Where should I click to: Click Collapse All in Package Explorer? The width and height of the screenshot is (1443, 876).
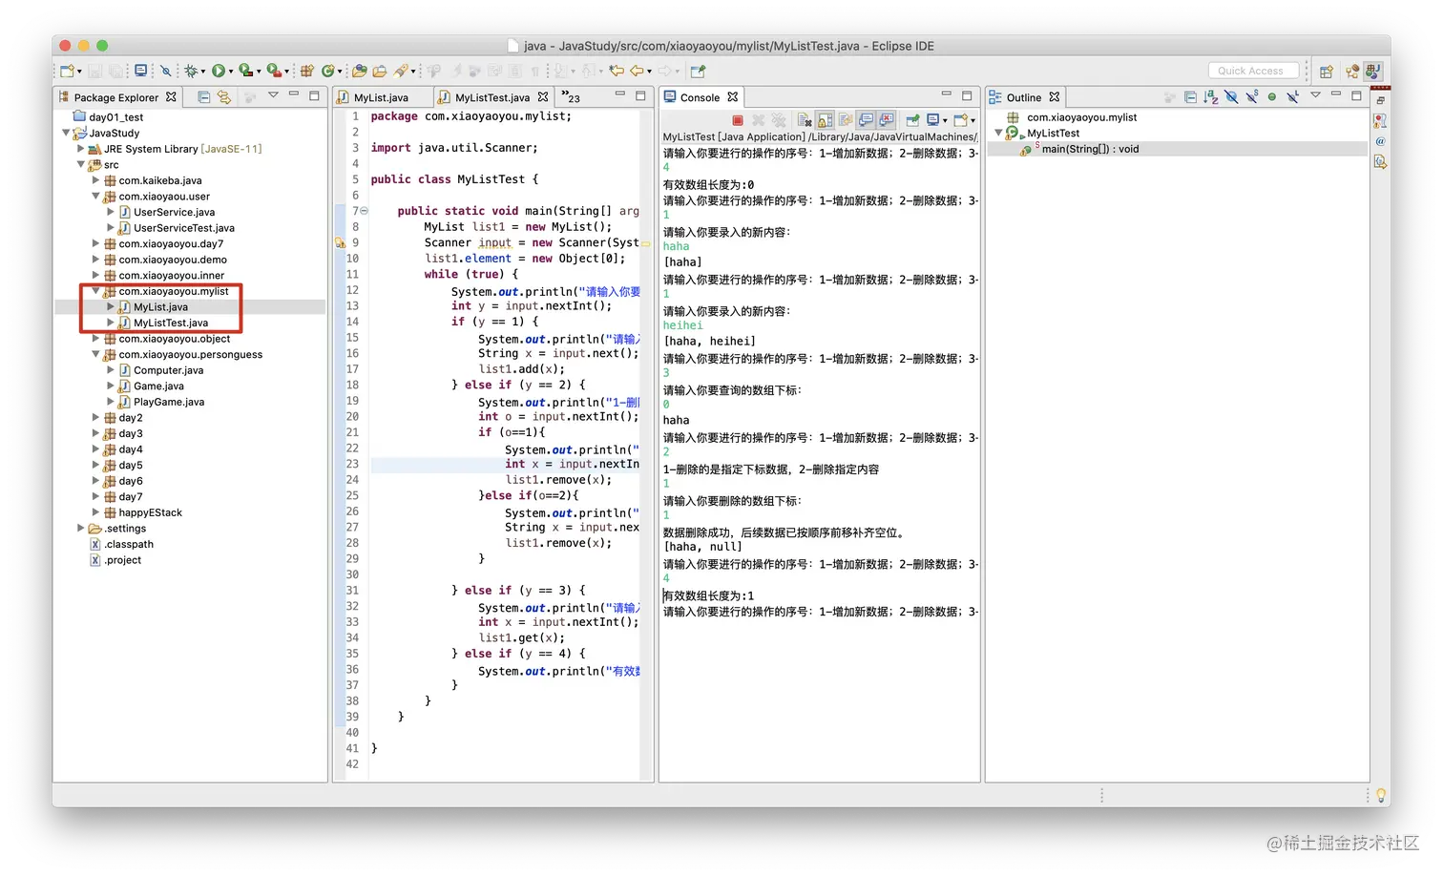tap(203, 97)
